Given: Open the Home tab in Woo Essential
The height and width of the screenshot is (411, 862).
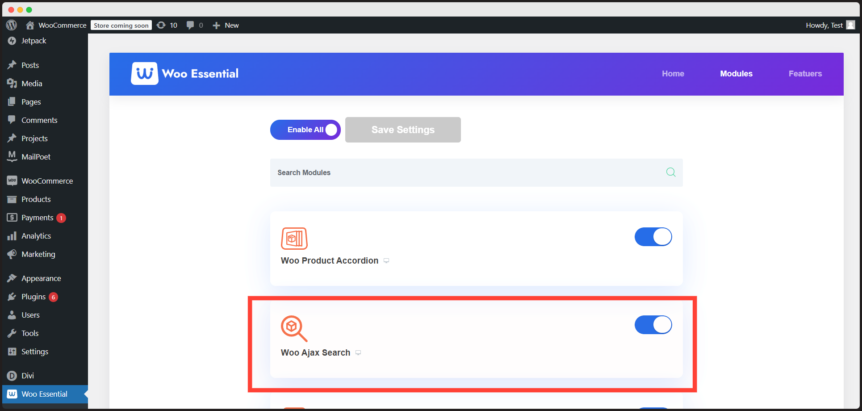Looking at the screenshot, I should click(x=673, y=74).
